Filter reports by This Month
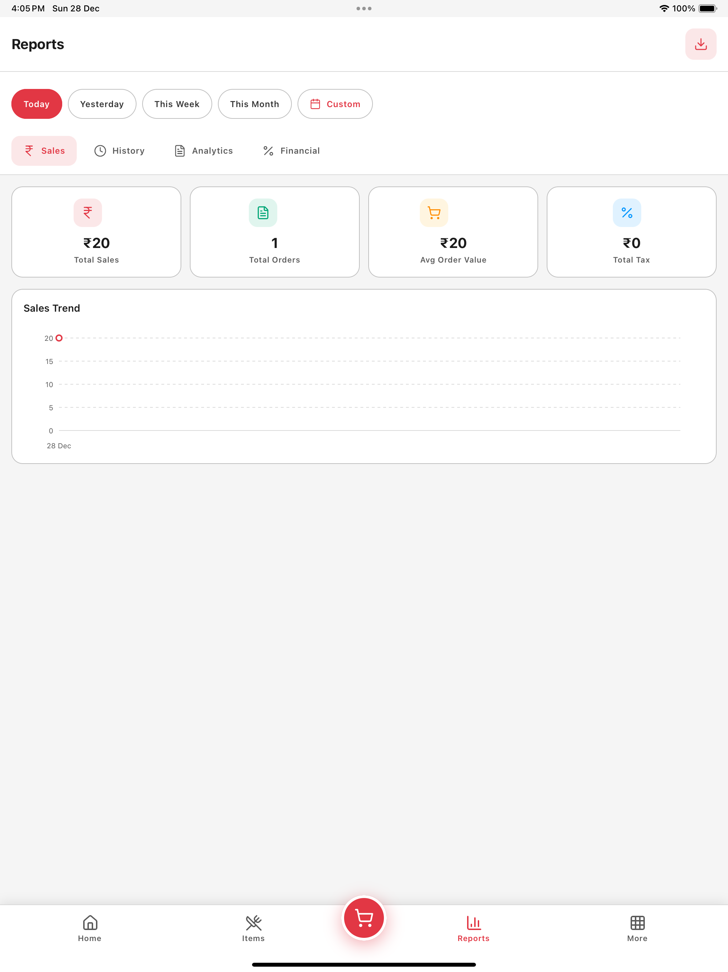728x972 pixels. (x=255, y=104)
